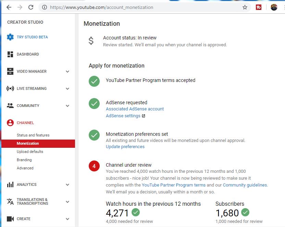Click the Live Streaming broadcast icon
Viewport: 285px width, 227px height.
pos(10,88)
